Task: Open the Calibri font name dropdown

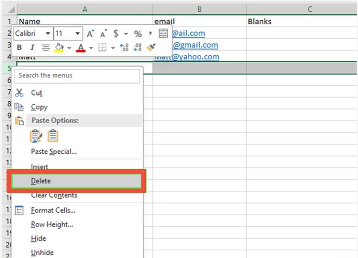Action: [48, 34]
